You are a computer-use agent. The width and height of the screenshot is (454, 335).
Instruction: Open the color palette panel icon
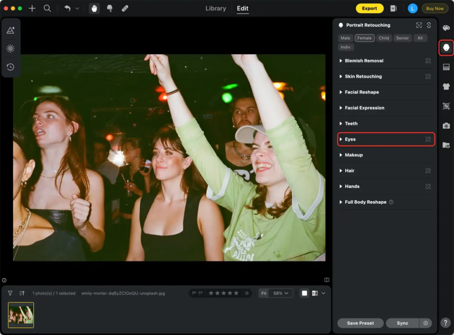click(446, 28)
